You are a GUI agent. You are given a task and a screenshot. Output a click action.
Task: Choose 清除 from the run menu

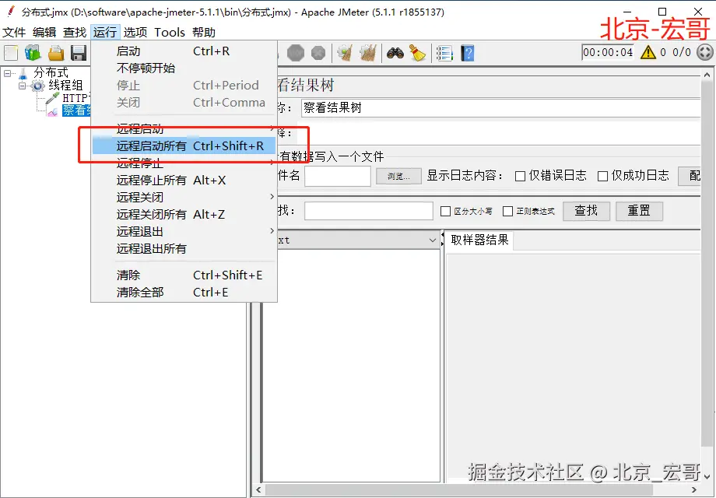point(184,275)
